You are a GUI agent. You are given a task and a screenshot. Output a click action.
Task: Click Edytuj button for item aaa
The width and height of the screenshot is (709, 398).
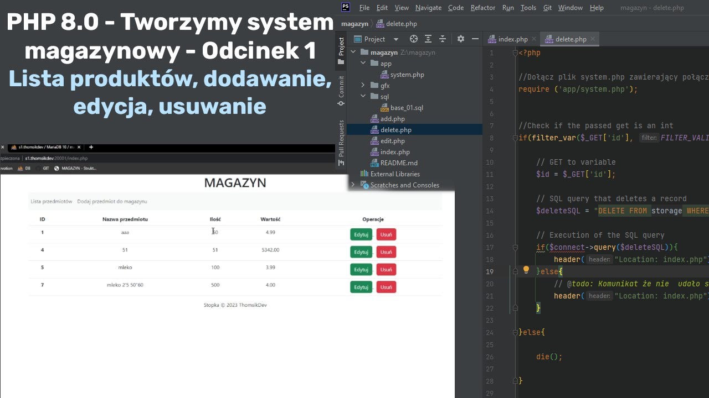coord(361,234)
